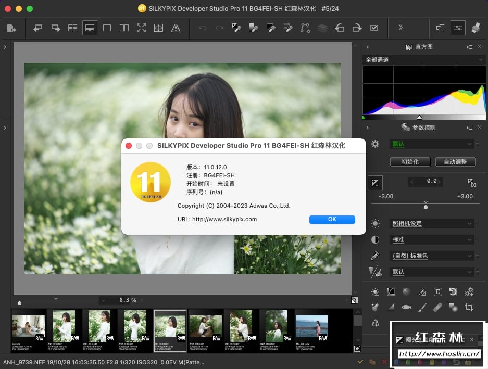Viewport: 488px width, 369px height.
Task: Expand the (自然) 标准色 color dropdown
Action: (x=432, y=256)
